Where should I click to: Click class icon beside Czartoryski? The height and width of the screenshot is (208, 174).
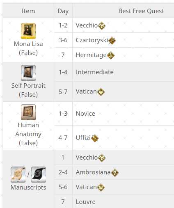[112, 41]
